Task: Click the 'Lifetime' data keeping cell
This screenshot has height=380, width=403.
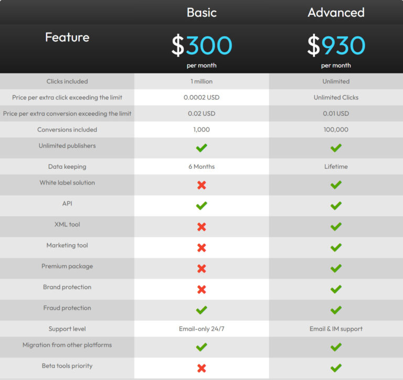Action: click(336, 167)
